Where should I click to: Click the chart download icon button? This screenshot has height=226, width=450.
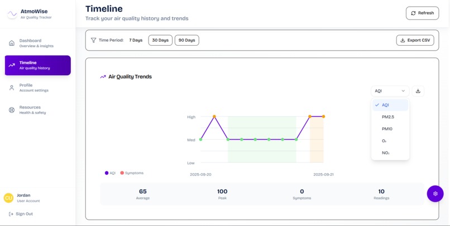pos(418,91)
